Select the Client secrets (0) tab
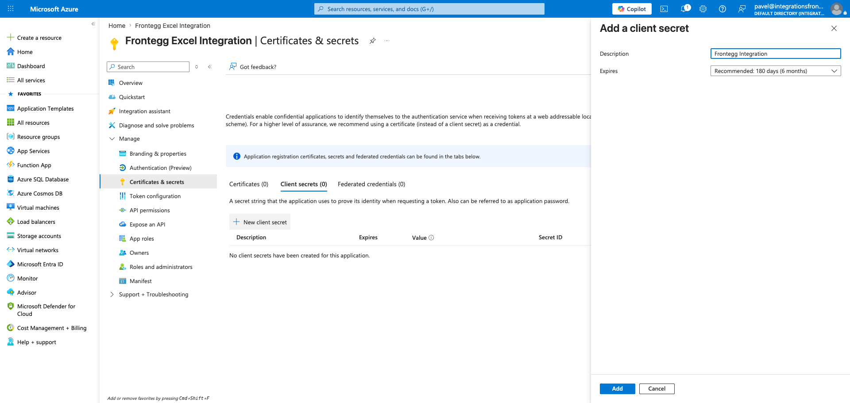Viewport: 850px width, 403px height. [304, 184]
